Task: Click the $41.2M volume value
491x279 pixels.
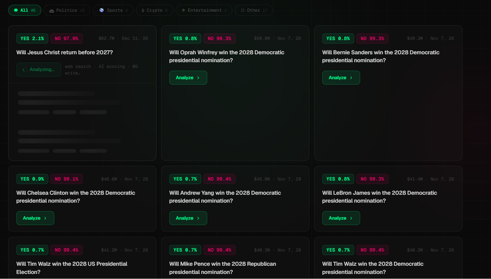Action: [x=109, y=250]
